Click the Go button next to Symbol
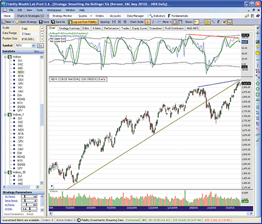This screenshot has height=224, width=262. coord(40,45)
